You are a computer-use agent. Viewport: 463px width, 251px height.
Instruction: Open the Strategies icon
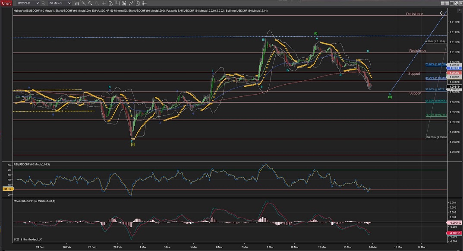click(x=138, y=3)
